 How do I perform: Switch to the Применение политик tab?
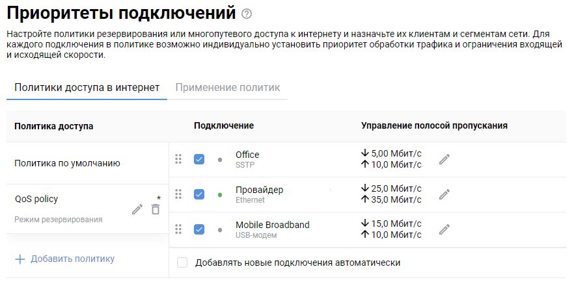tap(227, 87)
